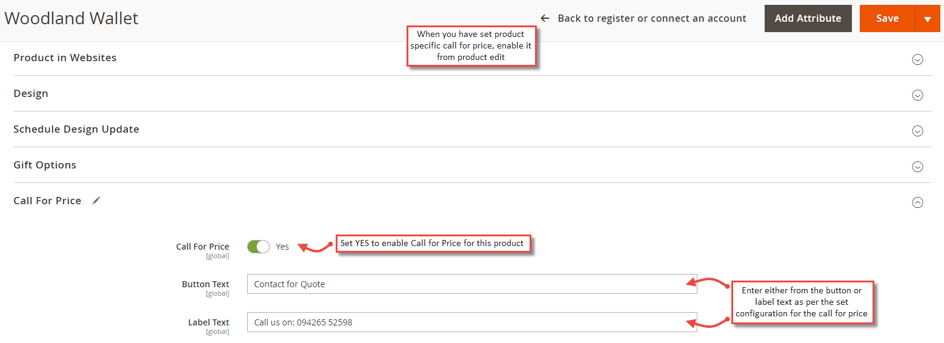Toggle the Call For Price switch

tap(258, 247)
